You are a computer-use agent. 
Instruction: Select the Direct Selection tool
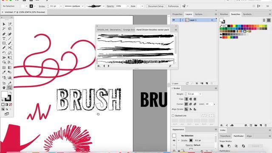coord(10,24)
